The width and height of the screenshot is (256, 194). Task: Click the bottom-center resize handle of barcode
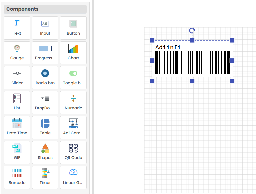coord(192,81)
